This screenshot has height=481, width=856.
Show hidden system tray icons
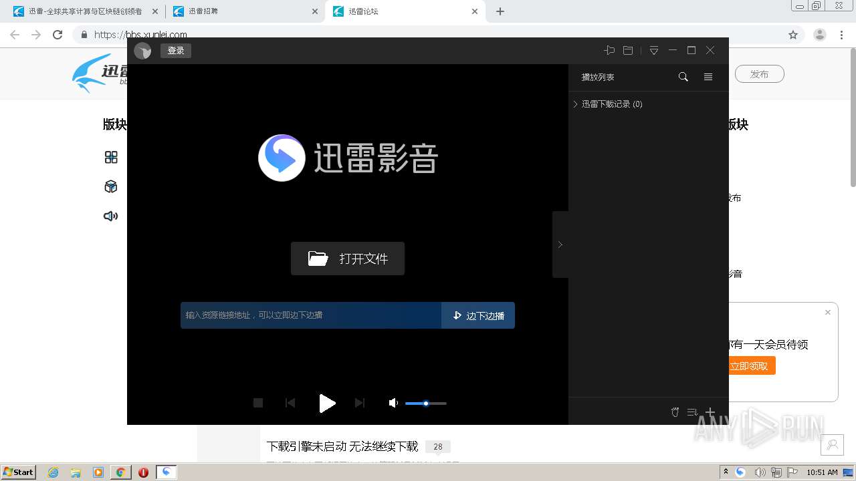[x=726, y=472]
